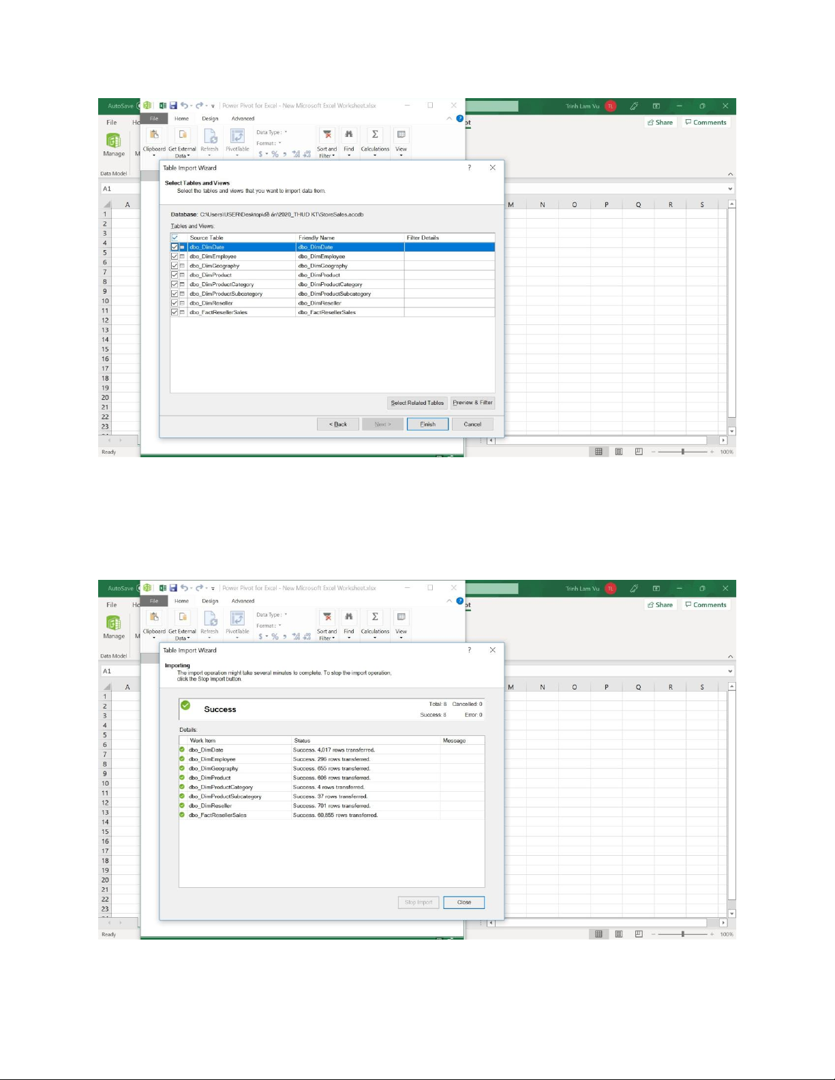Open Design tab above the table selection dialog
The width and height of the screenshot is (835, 1080).
click(x=210, y=119)
